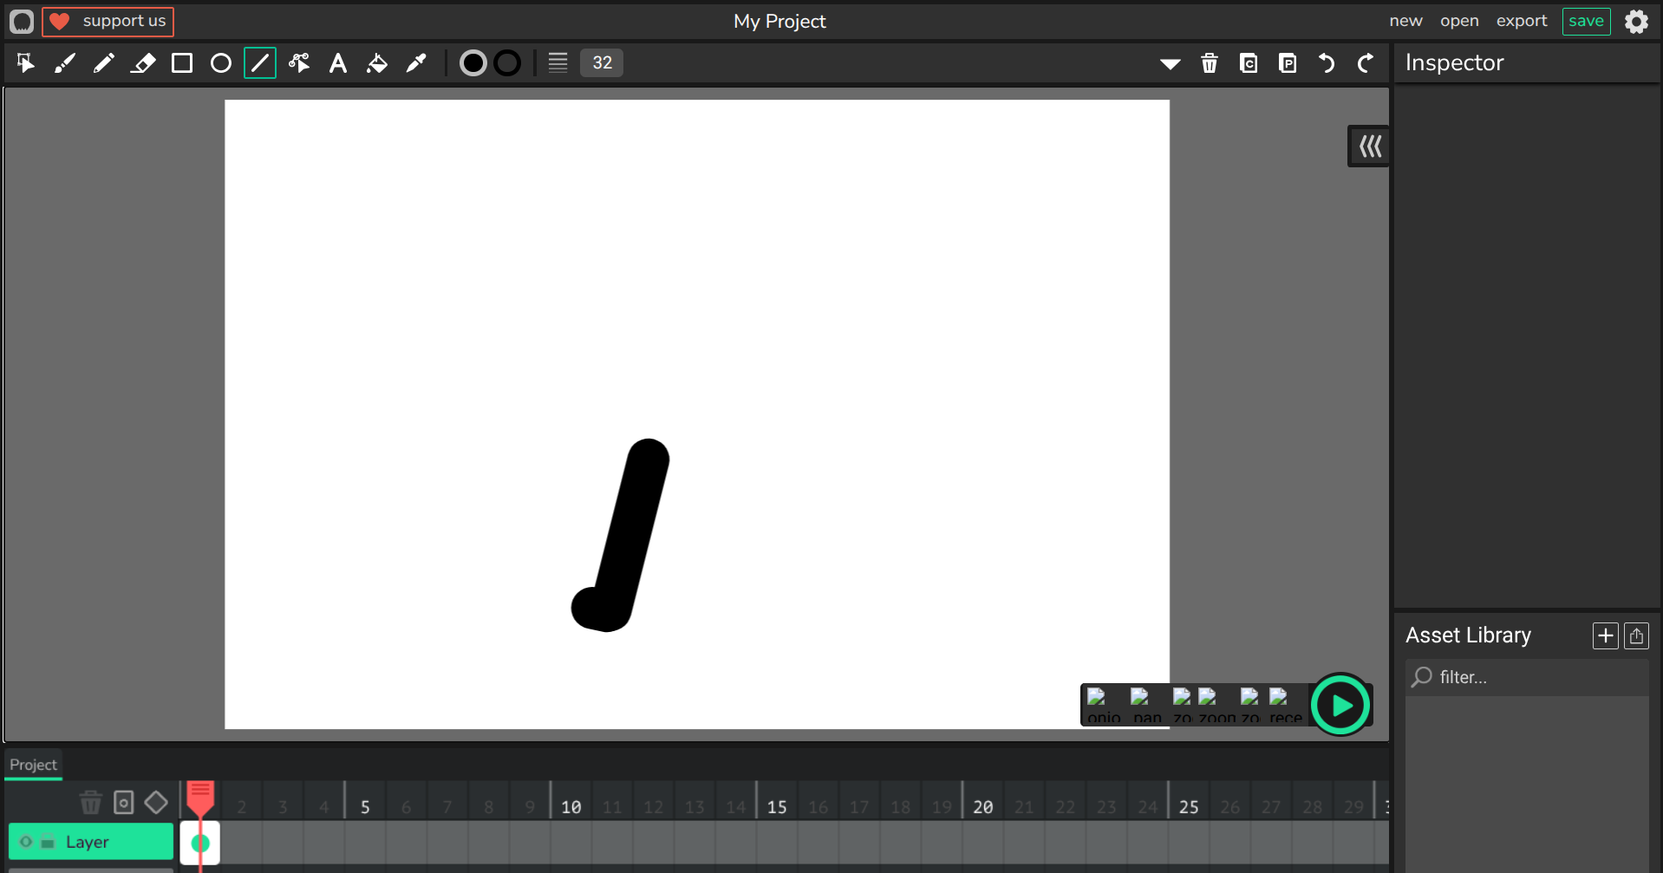Select the Fill Bucket tool

point(377,63)
